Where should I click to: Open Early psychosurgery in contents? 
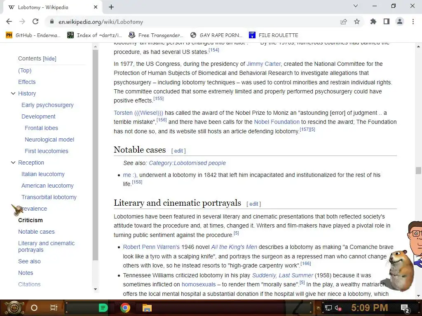point(47,105)
